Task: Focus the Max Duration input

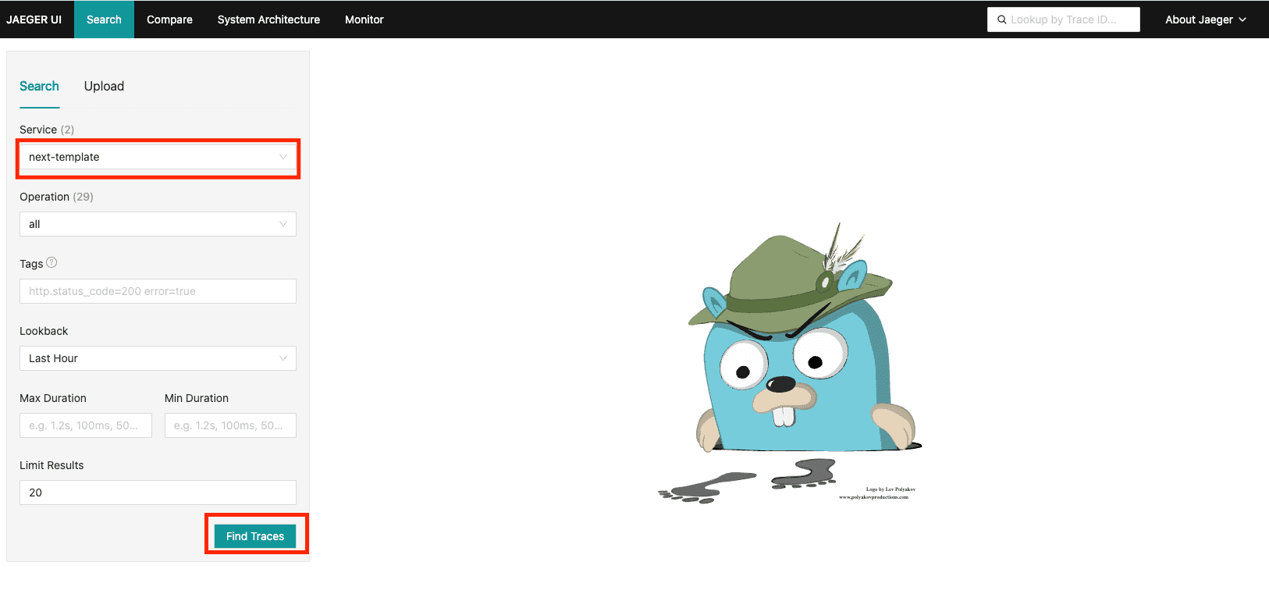Action: tap(86, 425)
